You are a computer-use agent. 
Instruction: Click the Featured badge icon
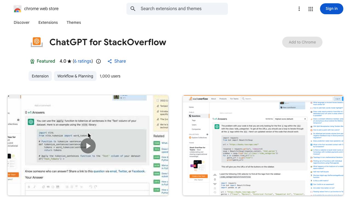[32, 61]
